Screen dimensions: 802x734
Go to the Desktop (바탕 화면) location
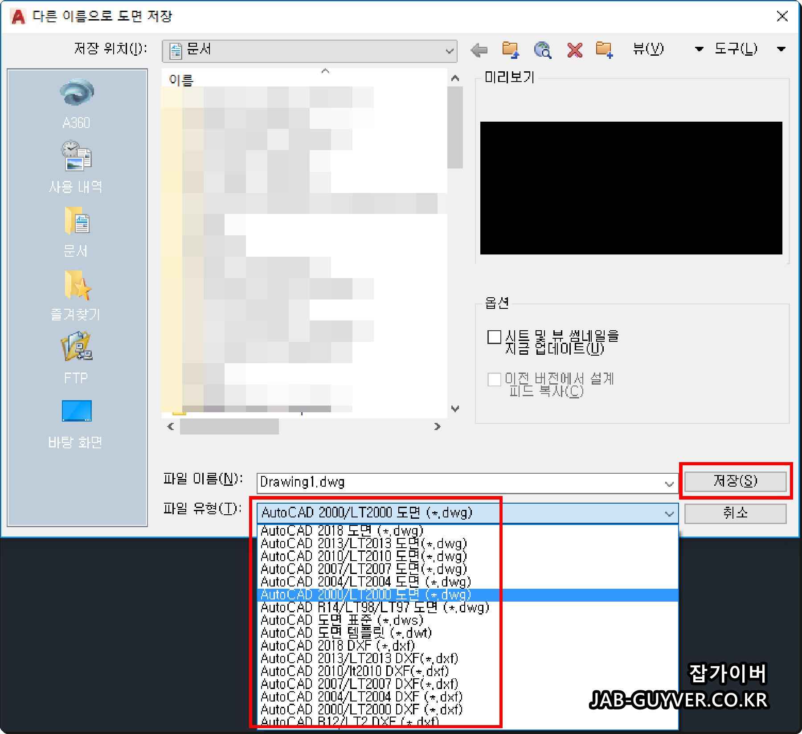tap(76, 424)
